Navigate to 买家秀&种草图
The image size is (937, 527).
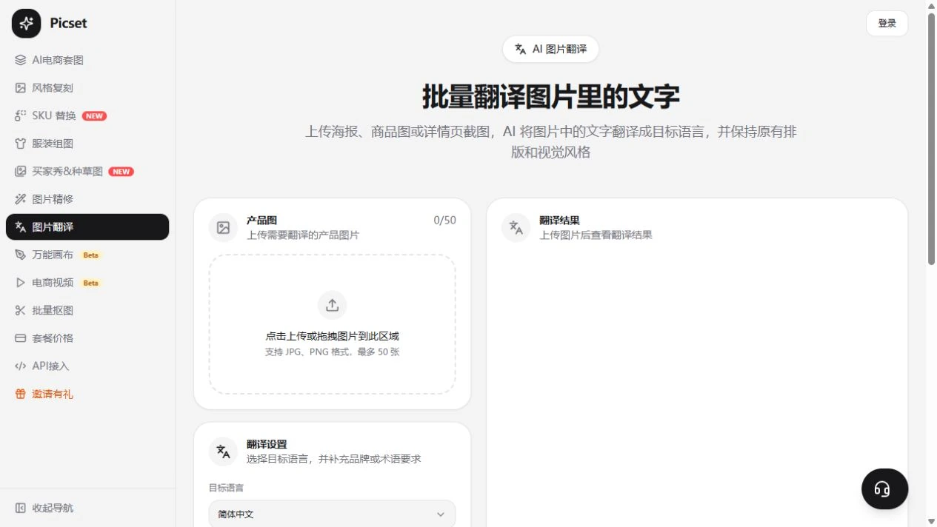87,171
